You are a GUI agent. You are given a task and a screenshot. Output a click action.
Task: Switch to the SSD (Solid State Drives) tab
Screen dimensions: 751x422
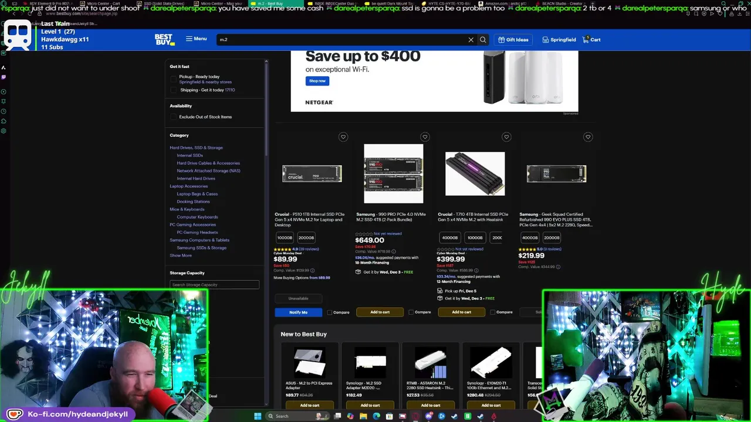pos(164,4)
